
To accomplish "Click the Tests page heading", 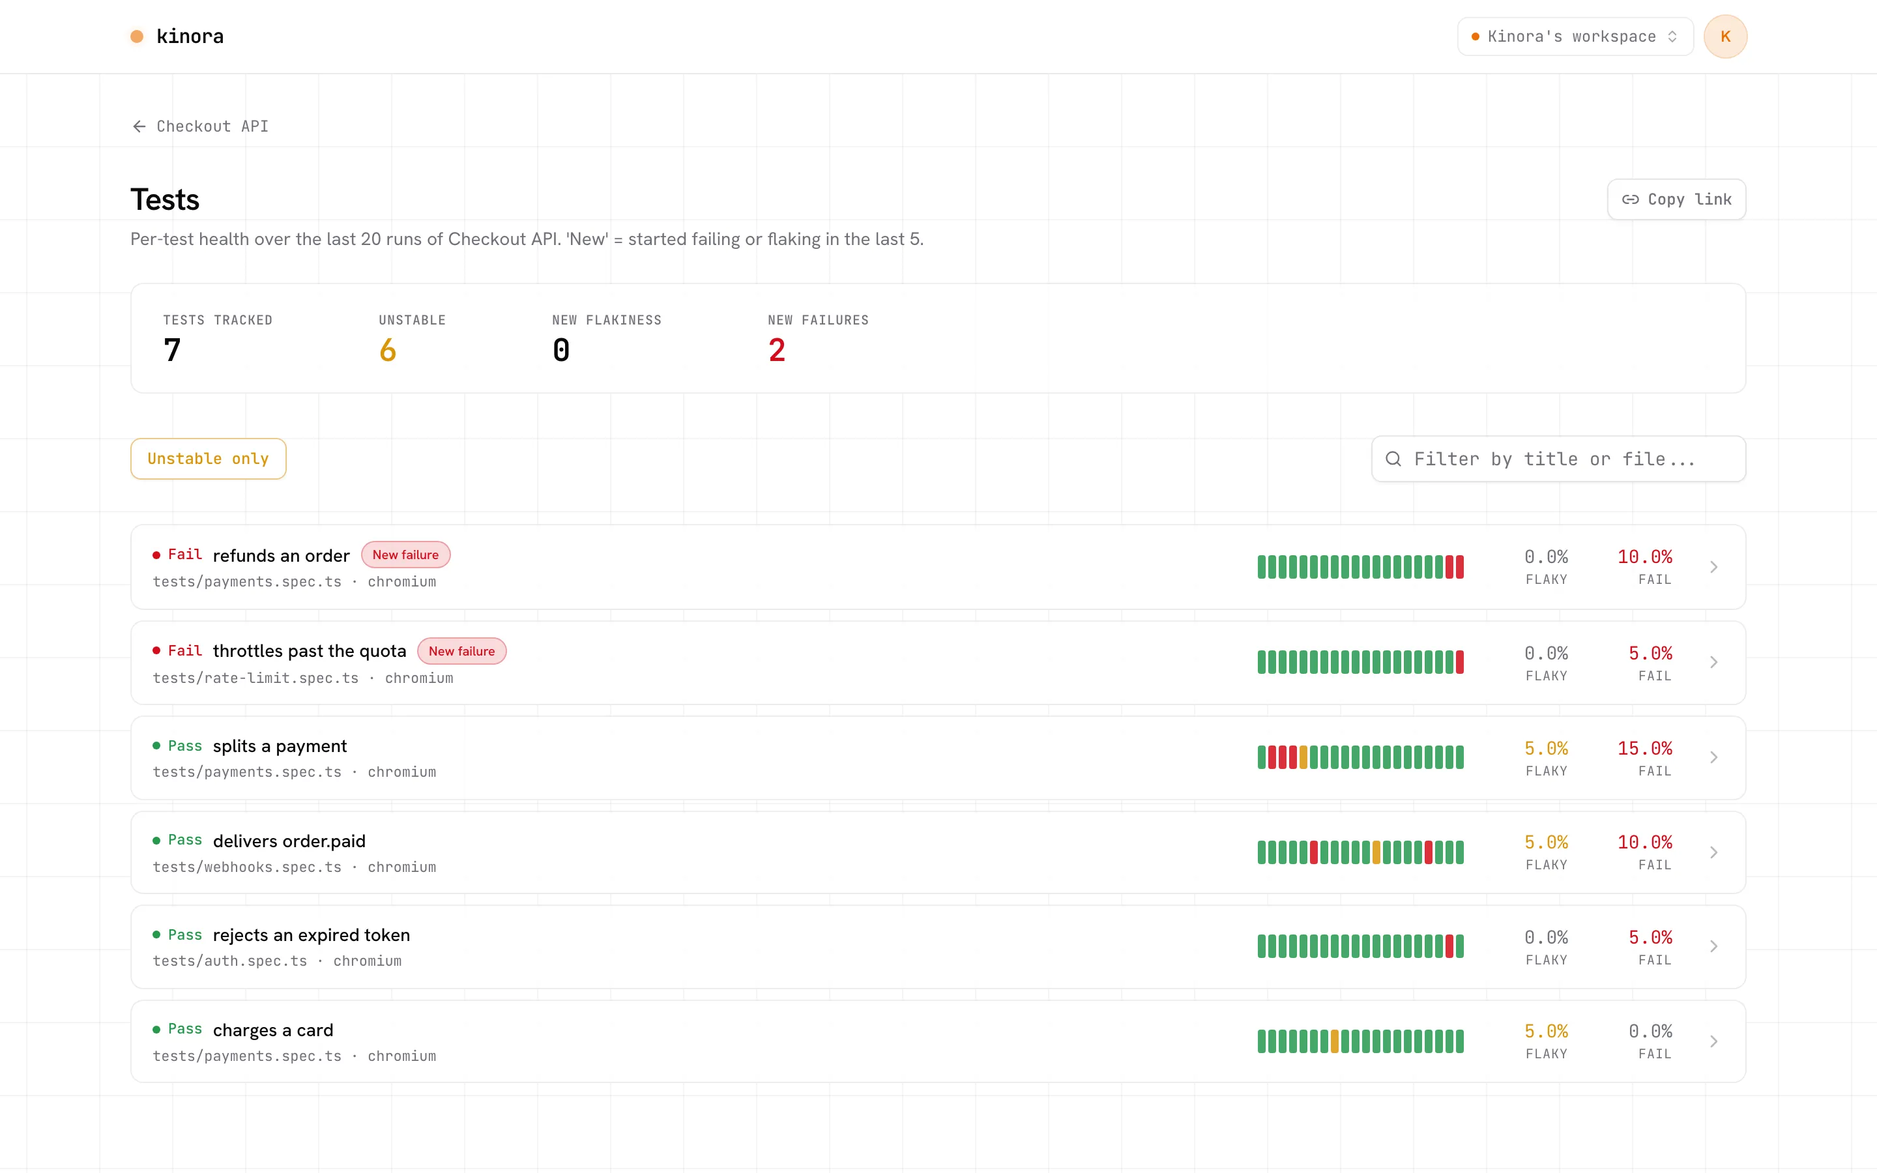I will point(165,199).
